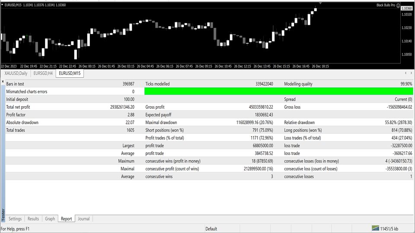Screen dimensions: 415x233
Task: Click the Loss trades value 434 (27.04%)
Action: (402, 138)
